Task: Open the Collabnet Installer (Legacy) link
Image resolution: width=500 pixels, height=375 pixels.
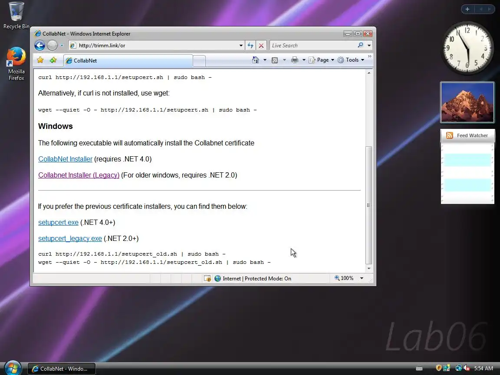Action: point(79,175)
